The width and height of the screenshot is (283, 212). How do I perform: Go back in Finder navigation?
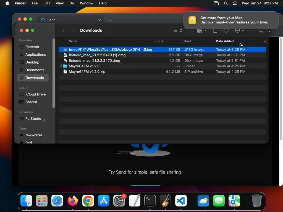tap(63, 30)
